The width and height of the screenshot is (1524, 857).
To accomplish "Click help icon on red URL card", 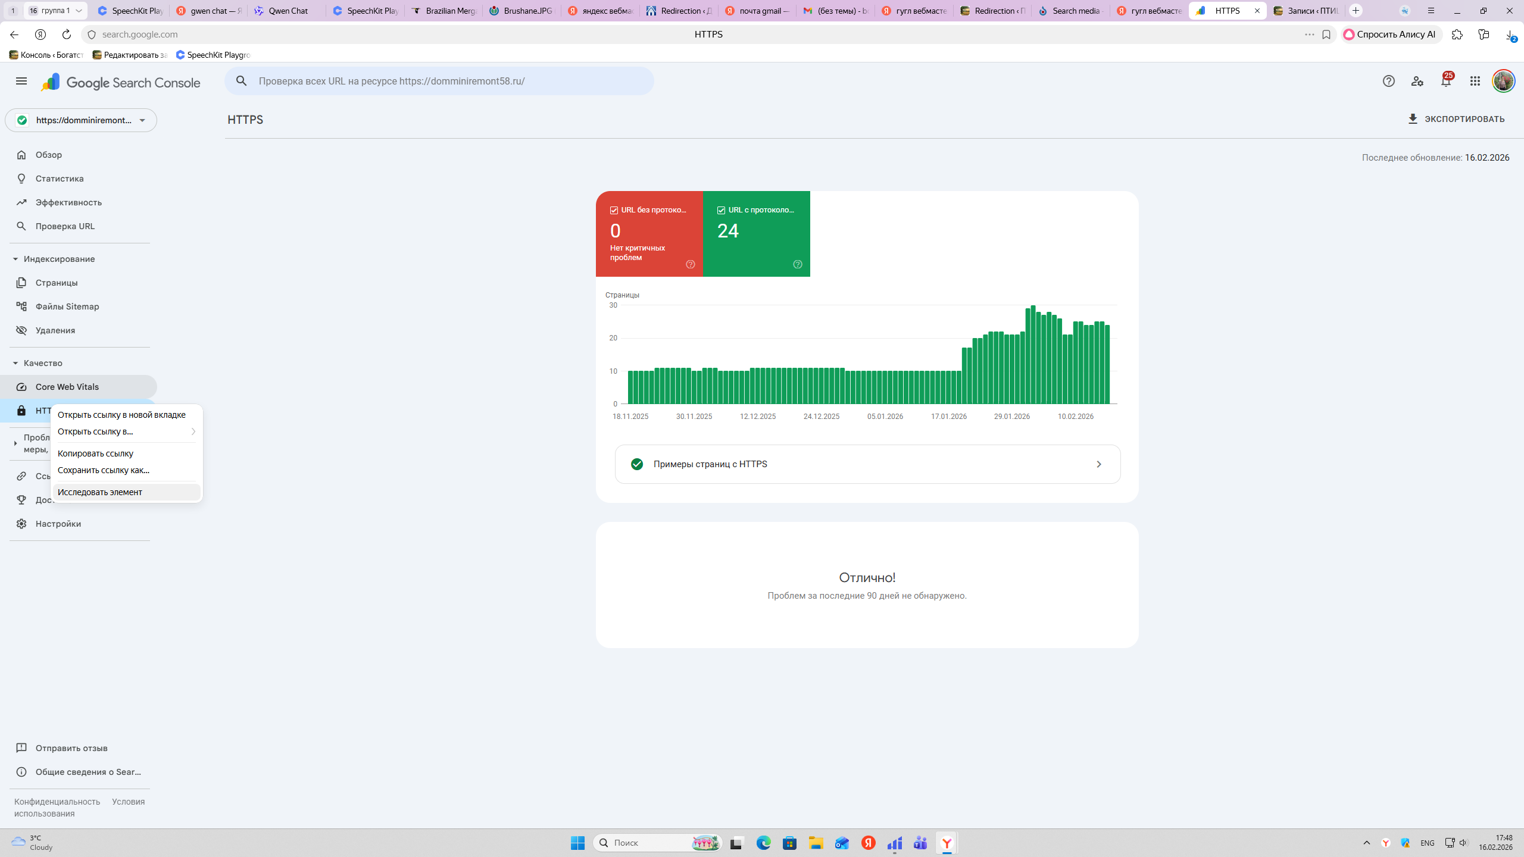I will [690, 264].
